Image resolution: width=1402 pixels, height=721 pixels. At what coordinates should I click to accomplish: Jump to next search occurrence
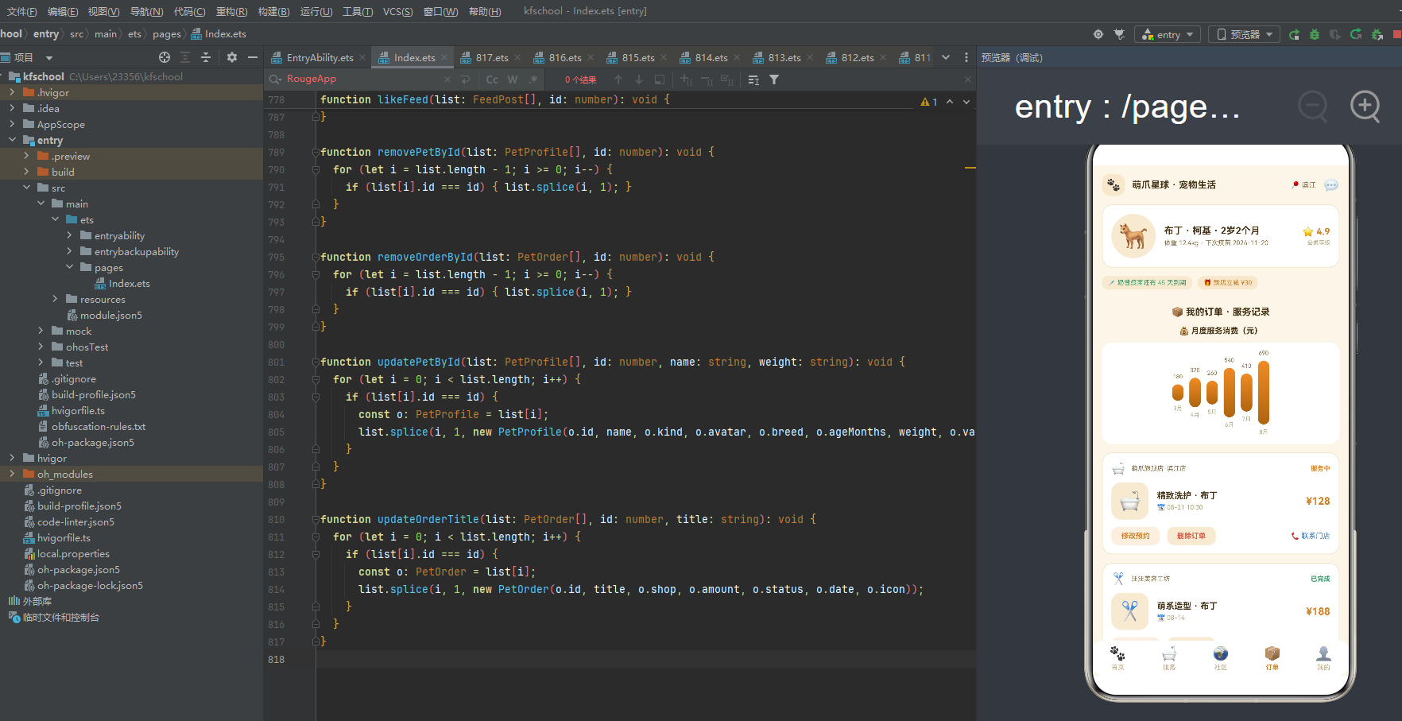[x=639, y=79]
